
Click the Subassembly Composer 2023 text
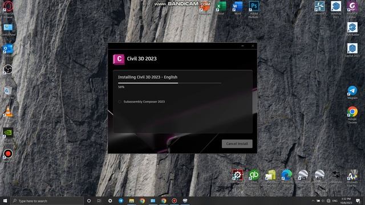click(x=144, y=102)
